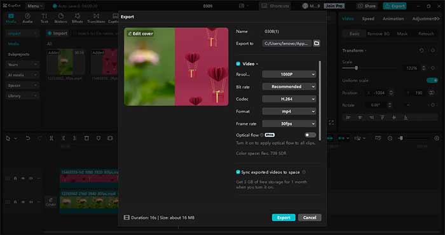The width and height of the screenshot is (445, 235).
Task: Enable the Optical flow switch
Action: point(310,135)
